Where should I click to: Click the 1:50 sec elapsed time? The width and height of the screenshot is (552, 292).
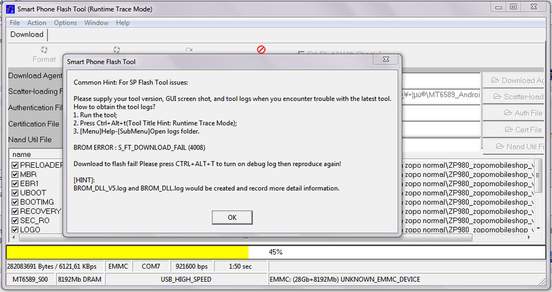pos(240,266)
